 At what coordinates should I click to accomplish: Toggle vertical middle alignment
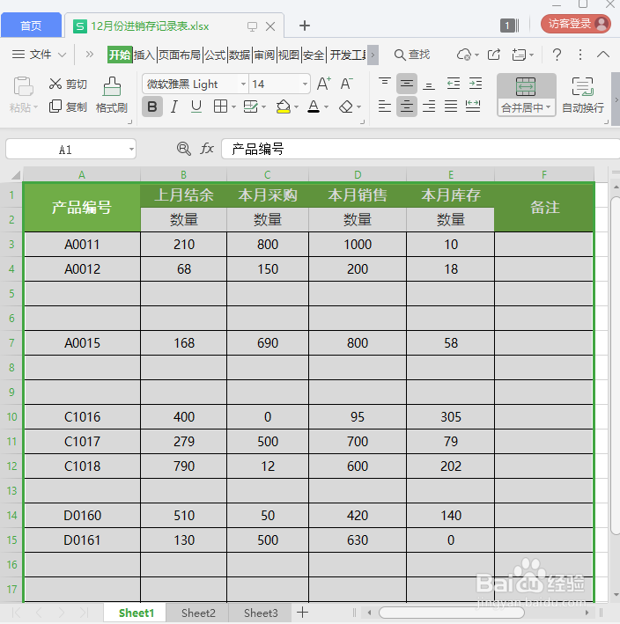407,84
